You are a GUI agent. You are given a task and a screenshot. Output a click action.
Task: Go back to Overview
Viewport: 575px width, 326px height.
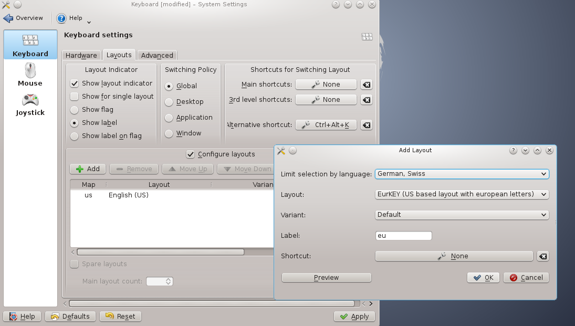pos(23,18)
